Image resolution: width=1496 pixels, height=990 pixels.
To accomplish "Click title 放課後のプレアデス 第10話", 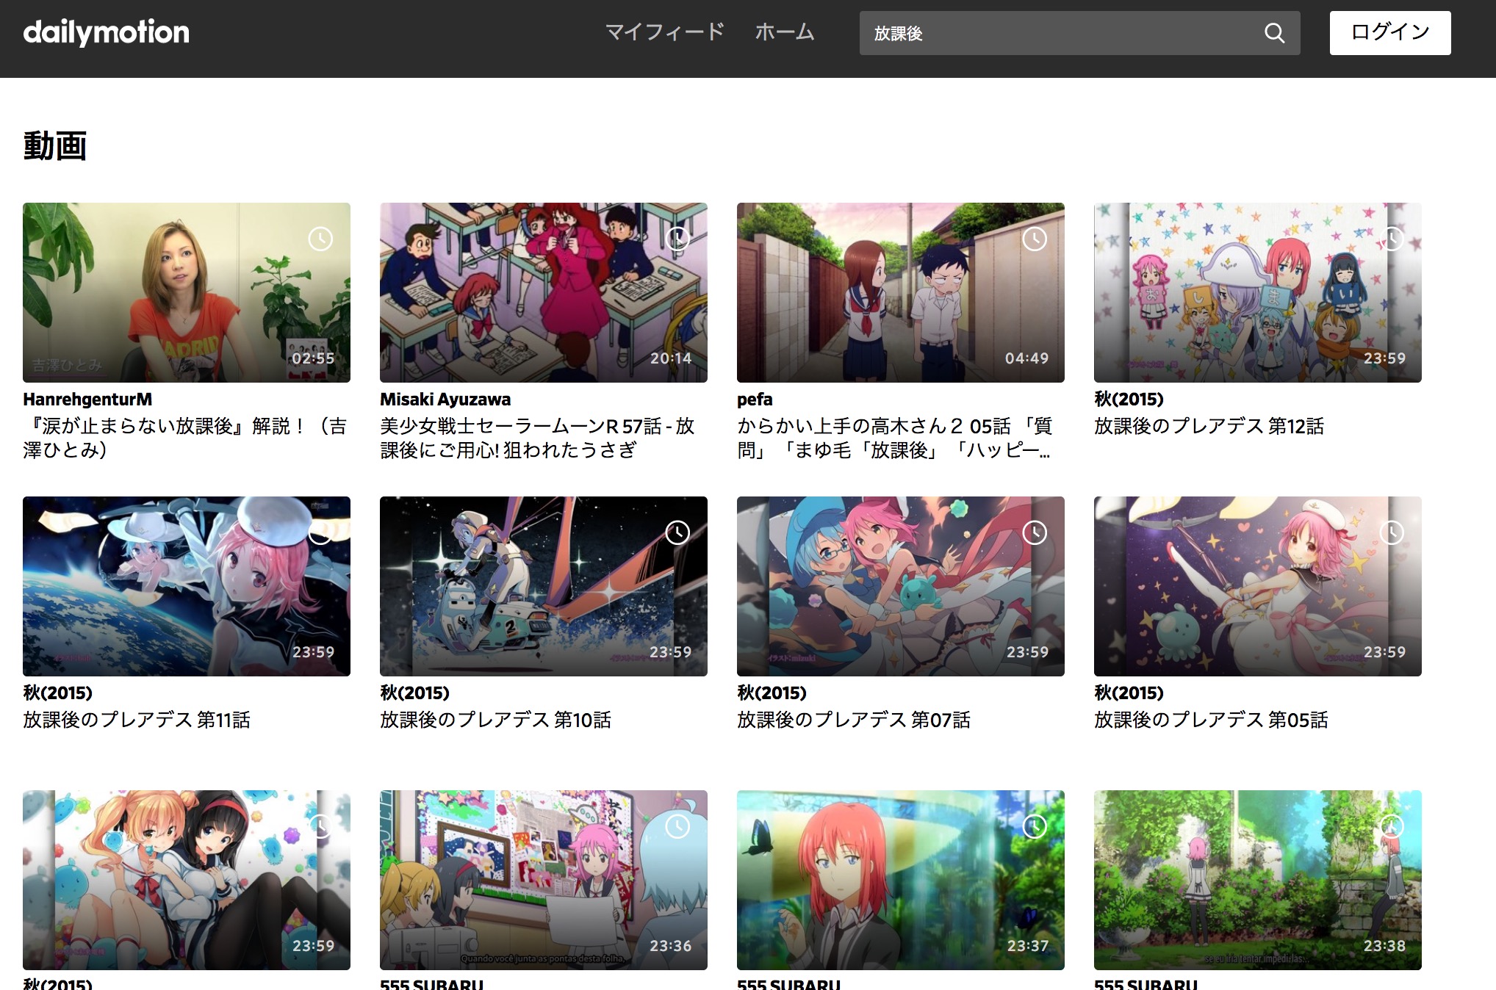I will point(495,720).
